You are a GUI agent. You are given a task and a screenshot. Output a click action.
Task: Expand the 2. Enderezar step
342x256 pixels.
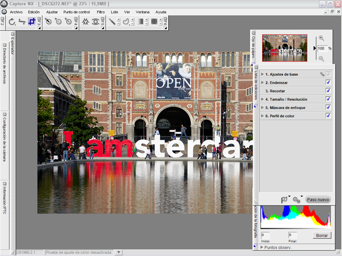(262, 82)
